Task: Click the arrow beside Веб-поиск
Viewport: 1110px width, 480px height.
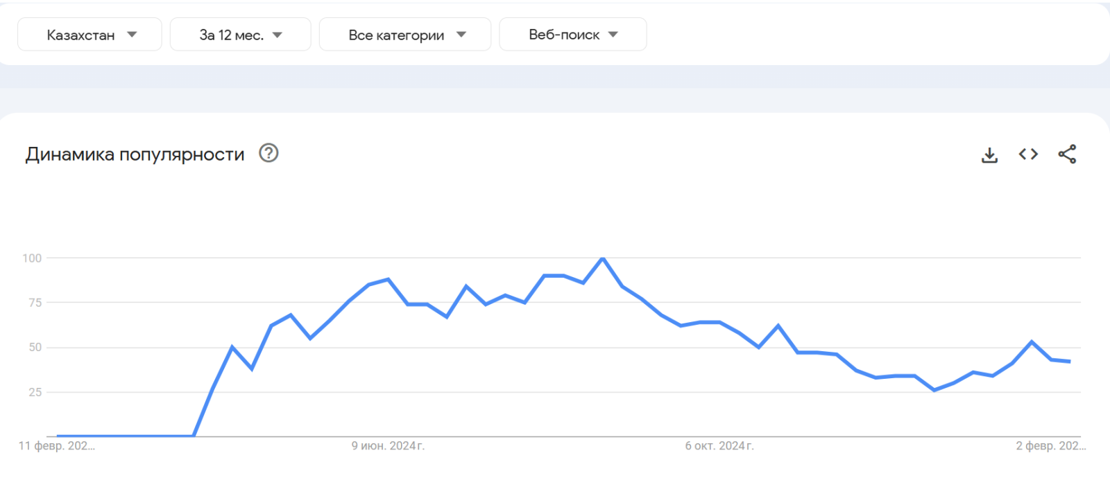Action: 613,35
